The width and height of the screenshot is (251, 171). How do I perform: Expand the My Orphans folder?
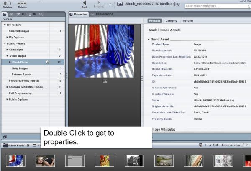pyautogui.click(x=7, y=37)
